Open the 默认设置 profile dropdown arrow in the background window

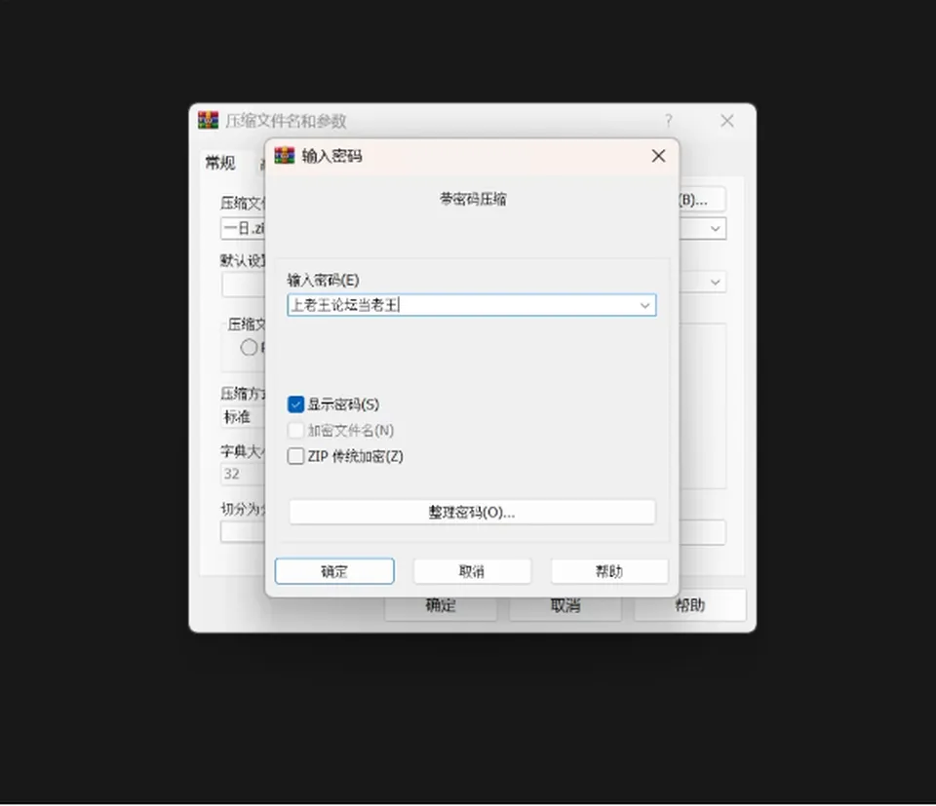pyautogui.click(x=715, y=283)
